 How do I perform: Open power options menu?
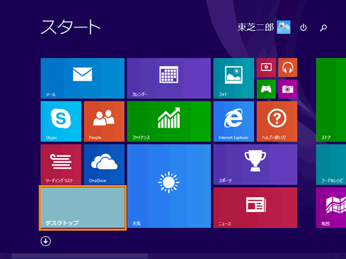[x=303, y=28]
